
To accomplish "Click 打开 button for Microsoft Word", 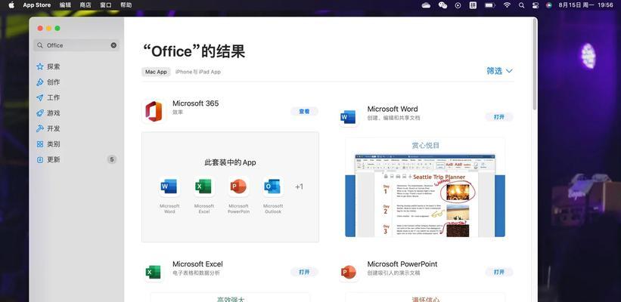I will pyautogui.click(x=499, y=117).
